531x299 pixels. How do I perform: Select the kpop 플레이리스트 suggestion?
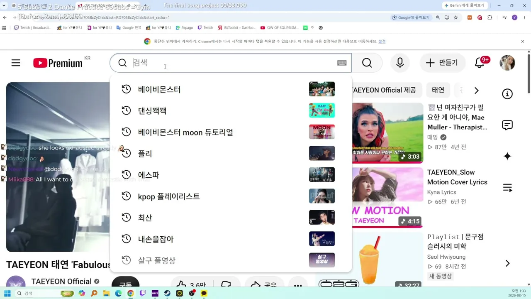pos(231,196)
